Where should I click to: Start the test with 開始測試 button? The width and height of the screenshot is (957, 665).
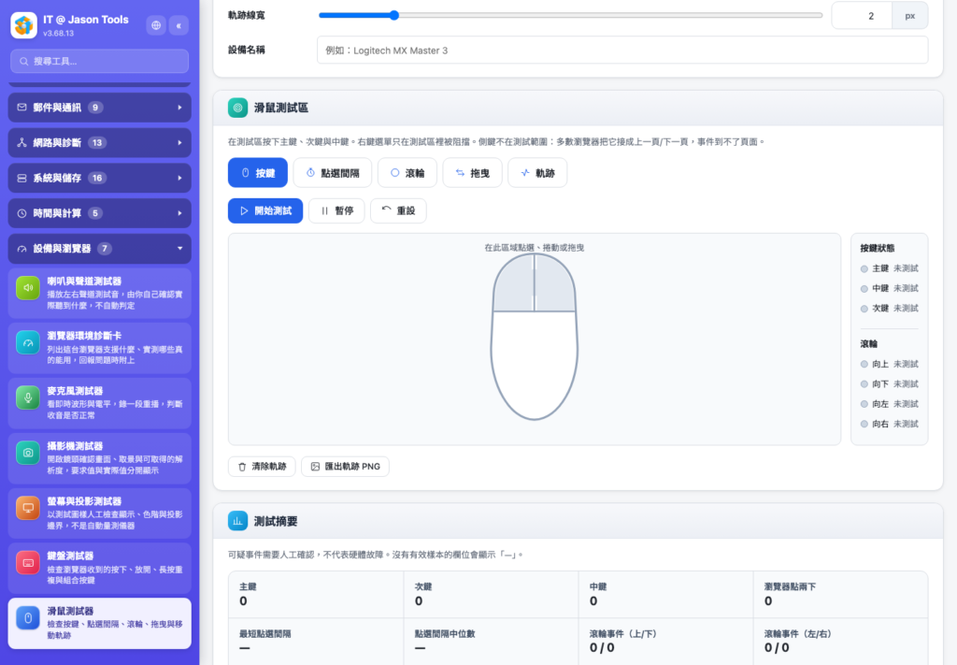point(265,210)
